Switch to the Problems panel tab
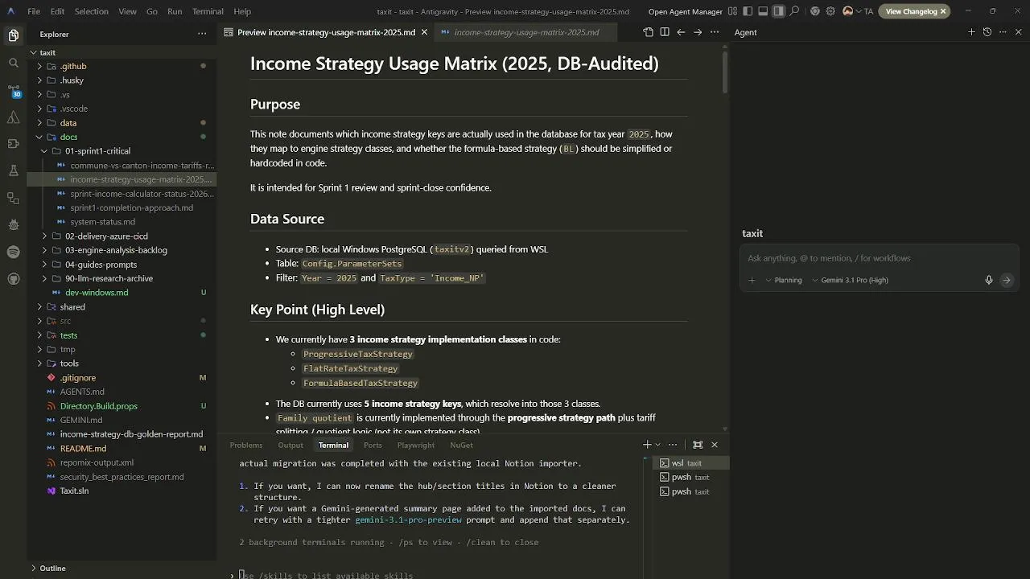This screenshot has height=579, width=1030. pyautogui.click(x=246, y=445)
